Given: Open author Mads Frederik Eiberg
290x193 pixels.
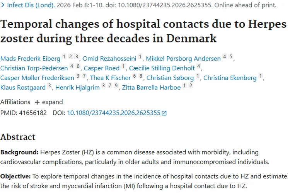Looking at the screenshot, I should click(x=30, y=59).
